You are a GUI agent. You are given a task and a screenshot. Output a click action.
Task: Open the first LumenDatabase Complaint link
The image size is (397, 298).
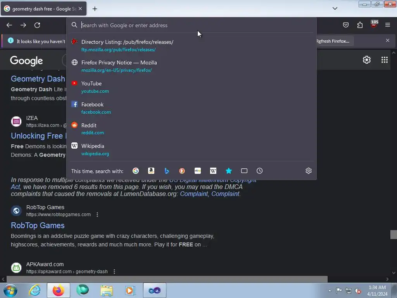coord(194,194)
